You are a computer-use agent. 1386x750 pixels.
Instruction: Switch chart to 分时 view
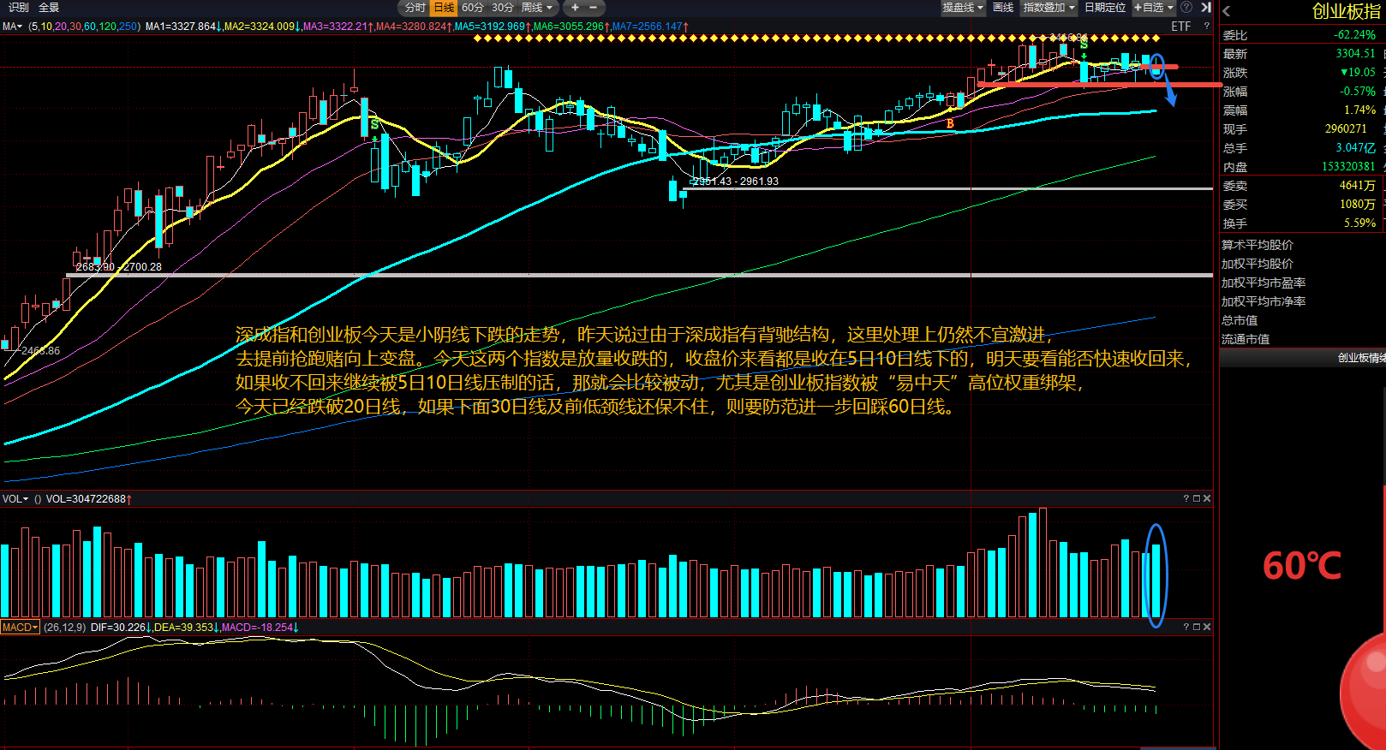coord(415,8)
